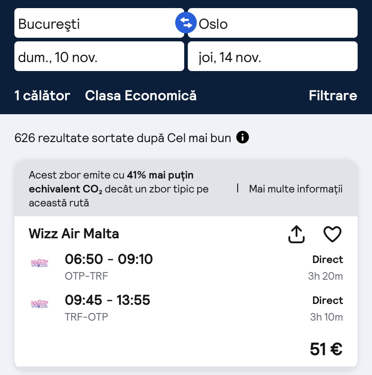Screen dimensions: 372x375
Task: Change Clasa Economică cabin class
Action: coord(141,96)
